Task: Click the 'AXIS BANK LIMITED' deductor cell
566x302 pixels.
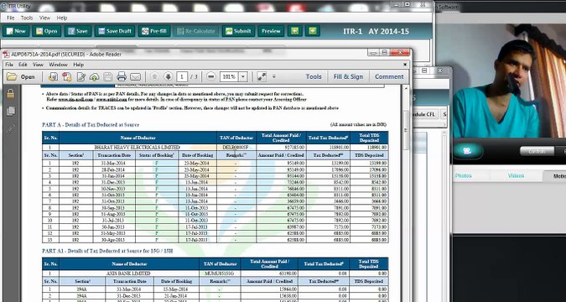Action: pos(129,273)
